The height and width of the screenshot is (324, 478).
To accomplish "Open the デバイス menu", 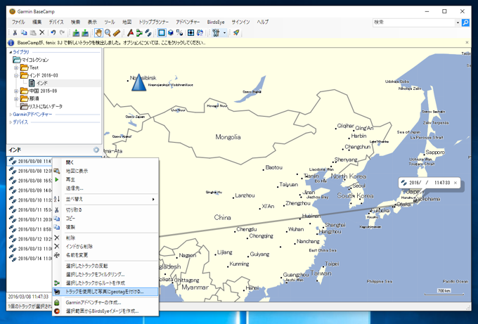I will tap(56, 22).
